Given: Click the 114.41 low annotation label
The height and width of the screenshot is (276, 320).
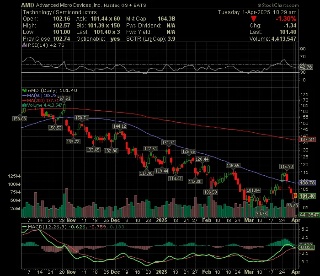Looking at the screenshot, I should tap(175, 179).
